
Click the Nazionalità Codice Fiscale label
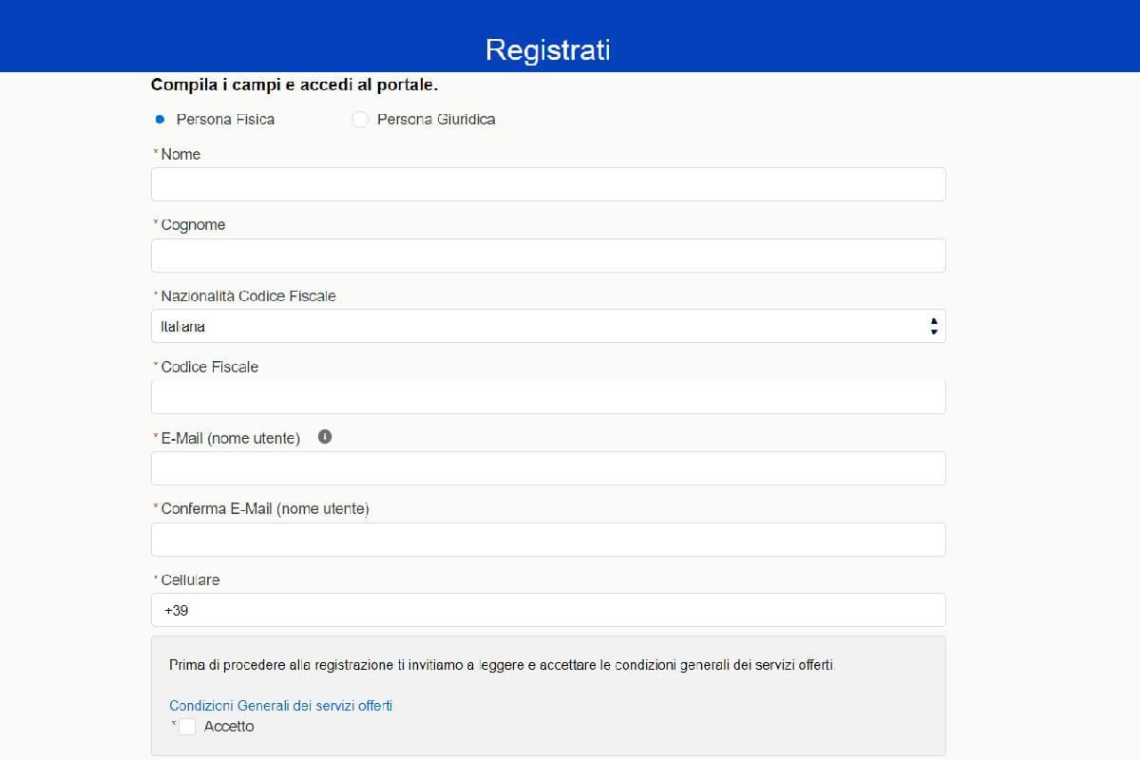(x=248, y=296)
